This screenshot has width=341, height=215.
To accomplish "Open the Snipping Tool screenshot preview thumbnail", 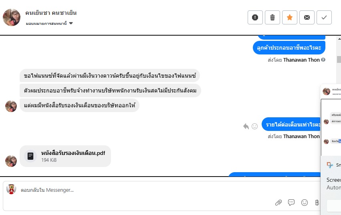I will 331,120.
